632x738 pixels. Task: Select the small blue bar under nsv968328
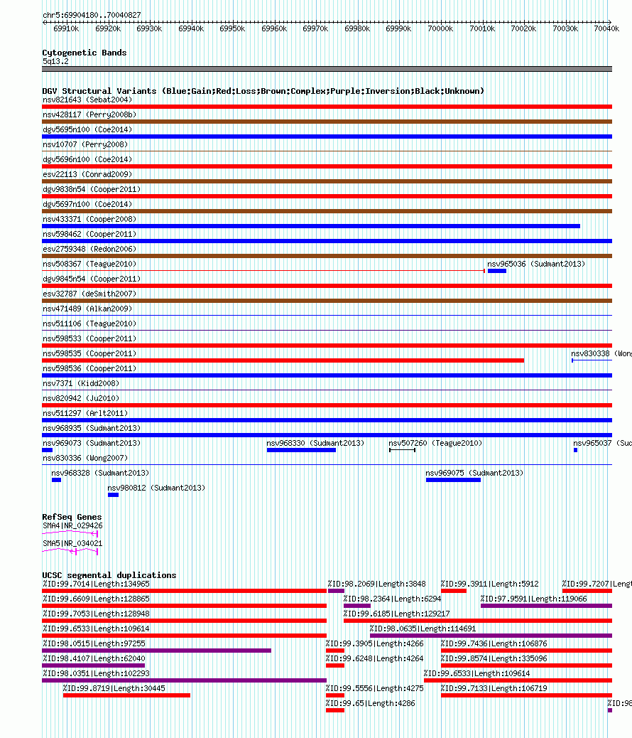coord(56,480)
